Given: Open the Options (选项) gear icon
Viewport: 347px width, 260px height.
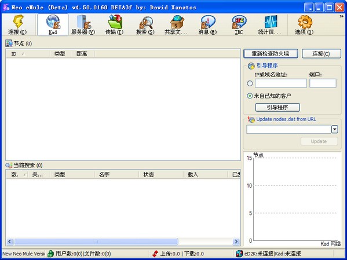Looking at the screenshot, I should click(x=305, y=21).
